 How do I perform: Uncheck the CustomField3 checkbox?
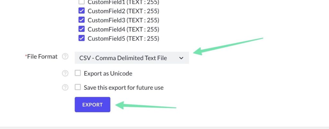[82, 20]
